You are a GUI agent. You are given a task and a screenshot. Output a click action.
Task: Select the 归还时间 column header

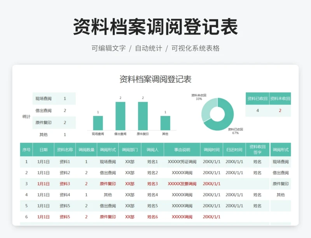tap(234, 149)
